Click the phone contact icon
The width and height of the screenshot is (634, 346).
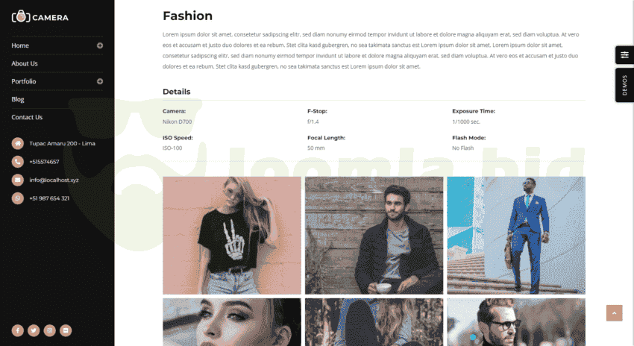[18, 162]
